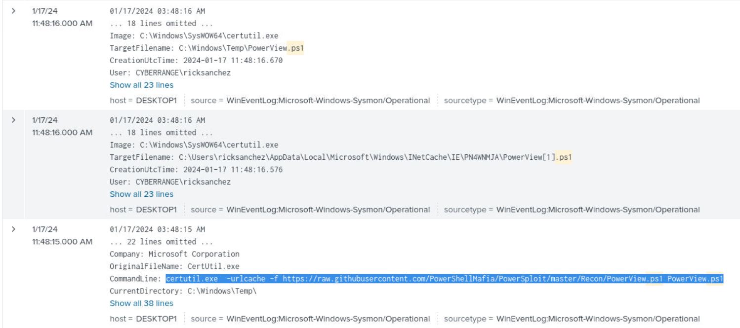Click CreationUtcTime 11:48:16.670 value
Screen dimensions: 740x328
pos(233,60)
